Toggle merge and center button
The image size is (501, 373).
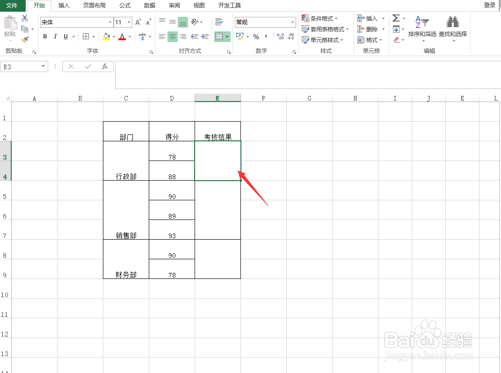pyautogui.click(x=219, y=37)
